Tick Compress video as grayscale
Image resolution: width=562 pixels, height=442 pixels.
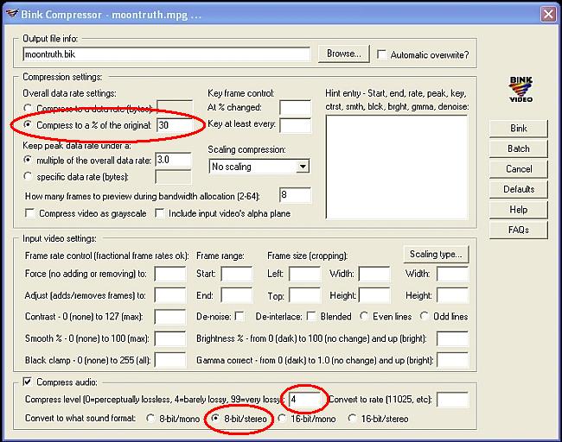tap(29, 213)
